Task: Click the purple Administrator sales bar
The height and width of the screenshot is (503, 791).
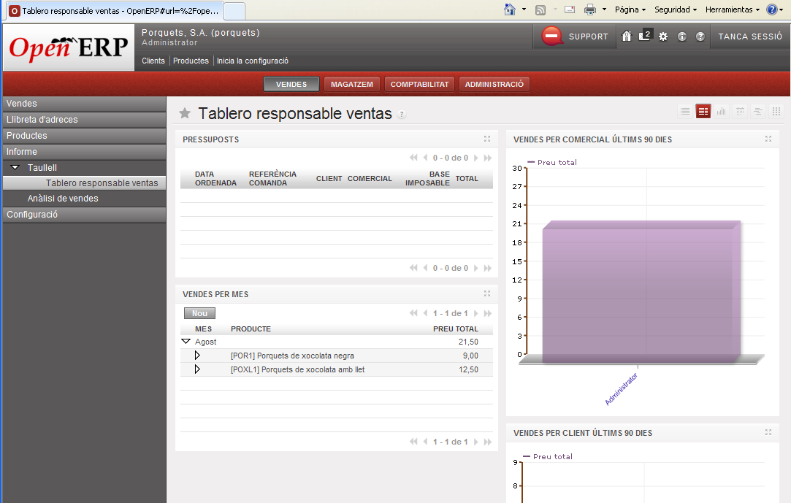Action: click(638, 292)
